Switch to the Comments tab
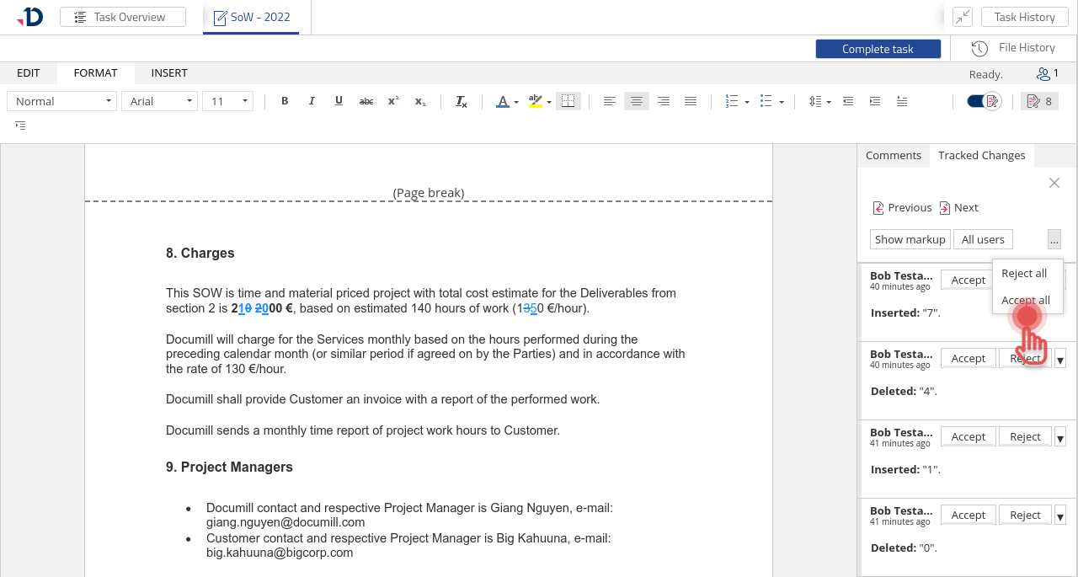Image resolution: width=1078 pixels, height=577 pixels. coord(893,155)
